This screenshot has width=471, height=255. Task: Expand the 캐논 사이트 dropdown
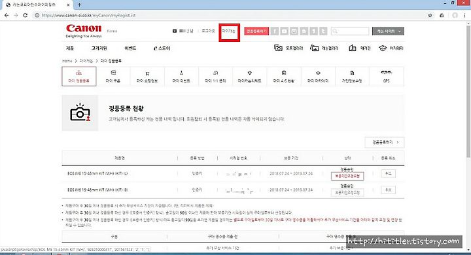(388, 31)
